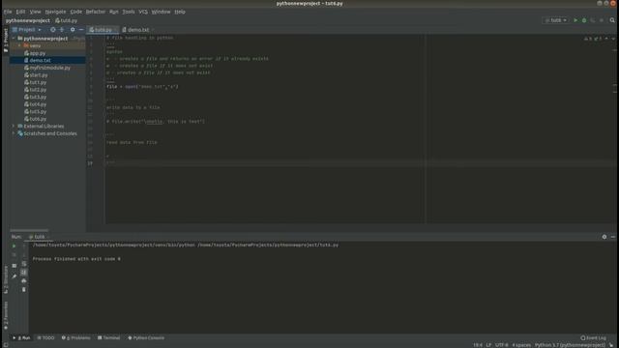The width and height of the screenshot is (619, 348).
Task: Run tut6 with the green play button
Action: pos(575,20)
